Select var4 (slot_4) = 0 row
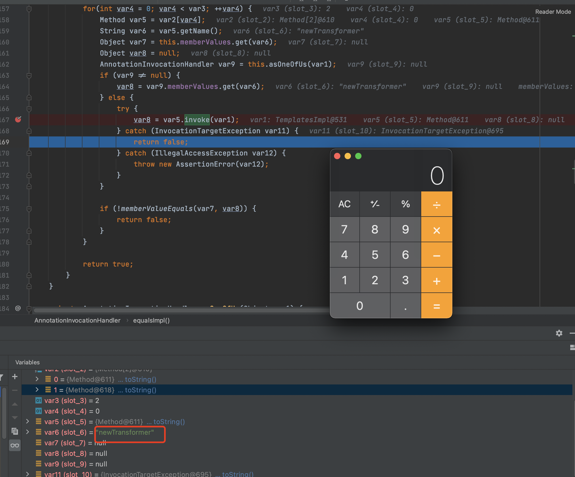The height and width of the screenshot is (477, 575). pos(297,411)
